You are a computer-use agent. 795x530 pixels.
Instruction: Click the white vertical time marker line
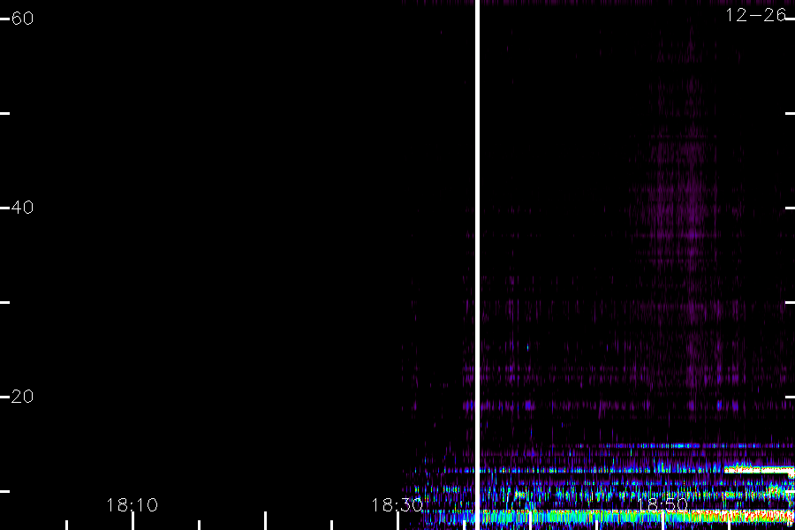point(477,265)
